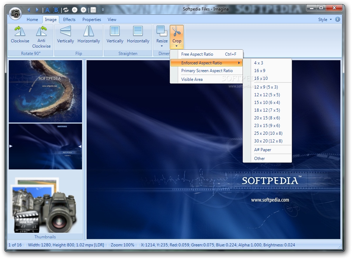Image resolution: width=352 pixels, height=259 pixels.
Task: Open the Home ribbon tab
Action: pyautogui.click(x=32, y=20)
